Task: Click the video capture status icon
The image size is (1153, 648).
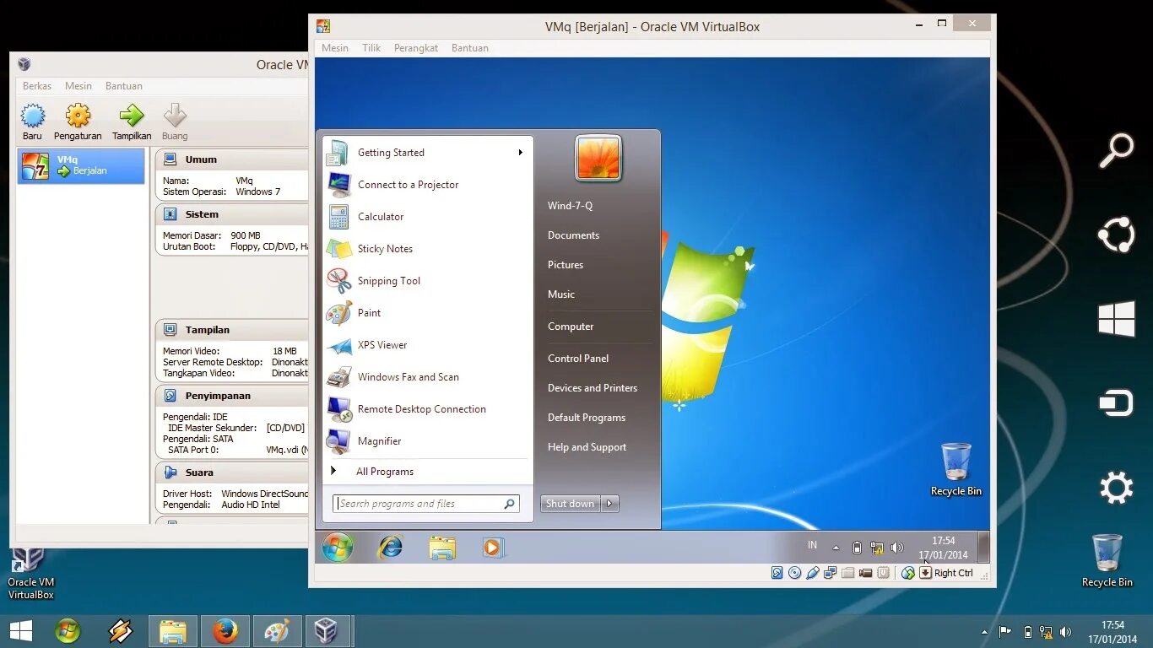Action: (865, 573)
